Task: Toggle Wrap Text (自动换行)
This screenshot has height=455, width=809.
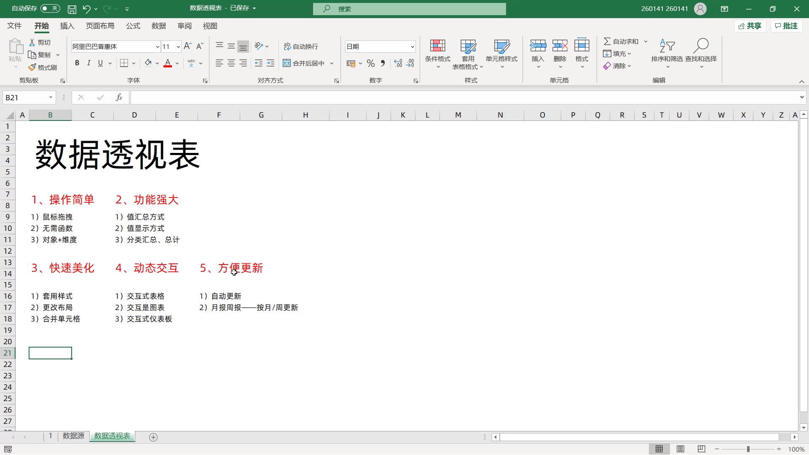Action: click(301, 46)
